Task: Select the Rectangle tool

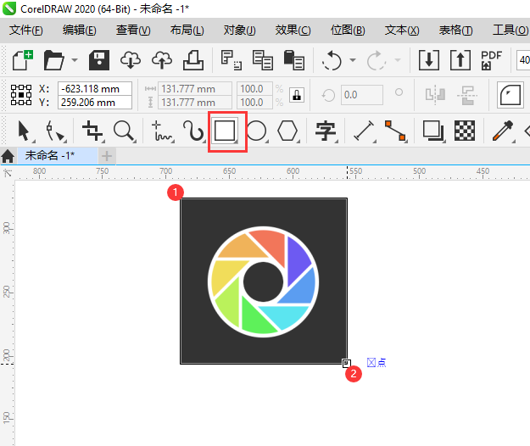Action: (225, 131)
